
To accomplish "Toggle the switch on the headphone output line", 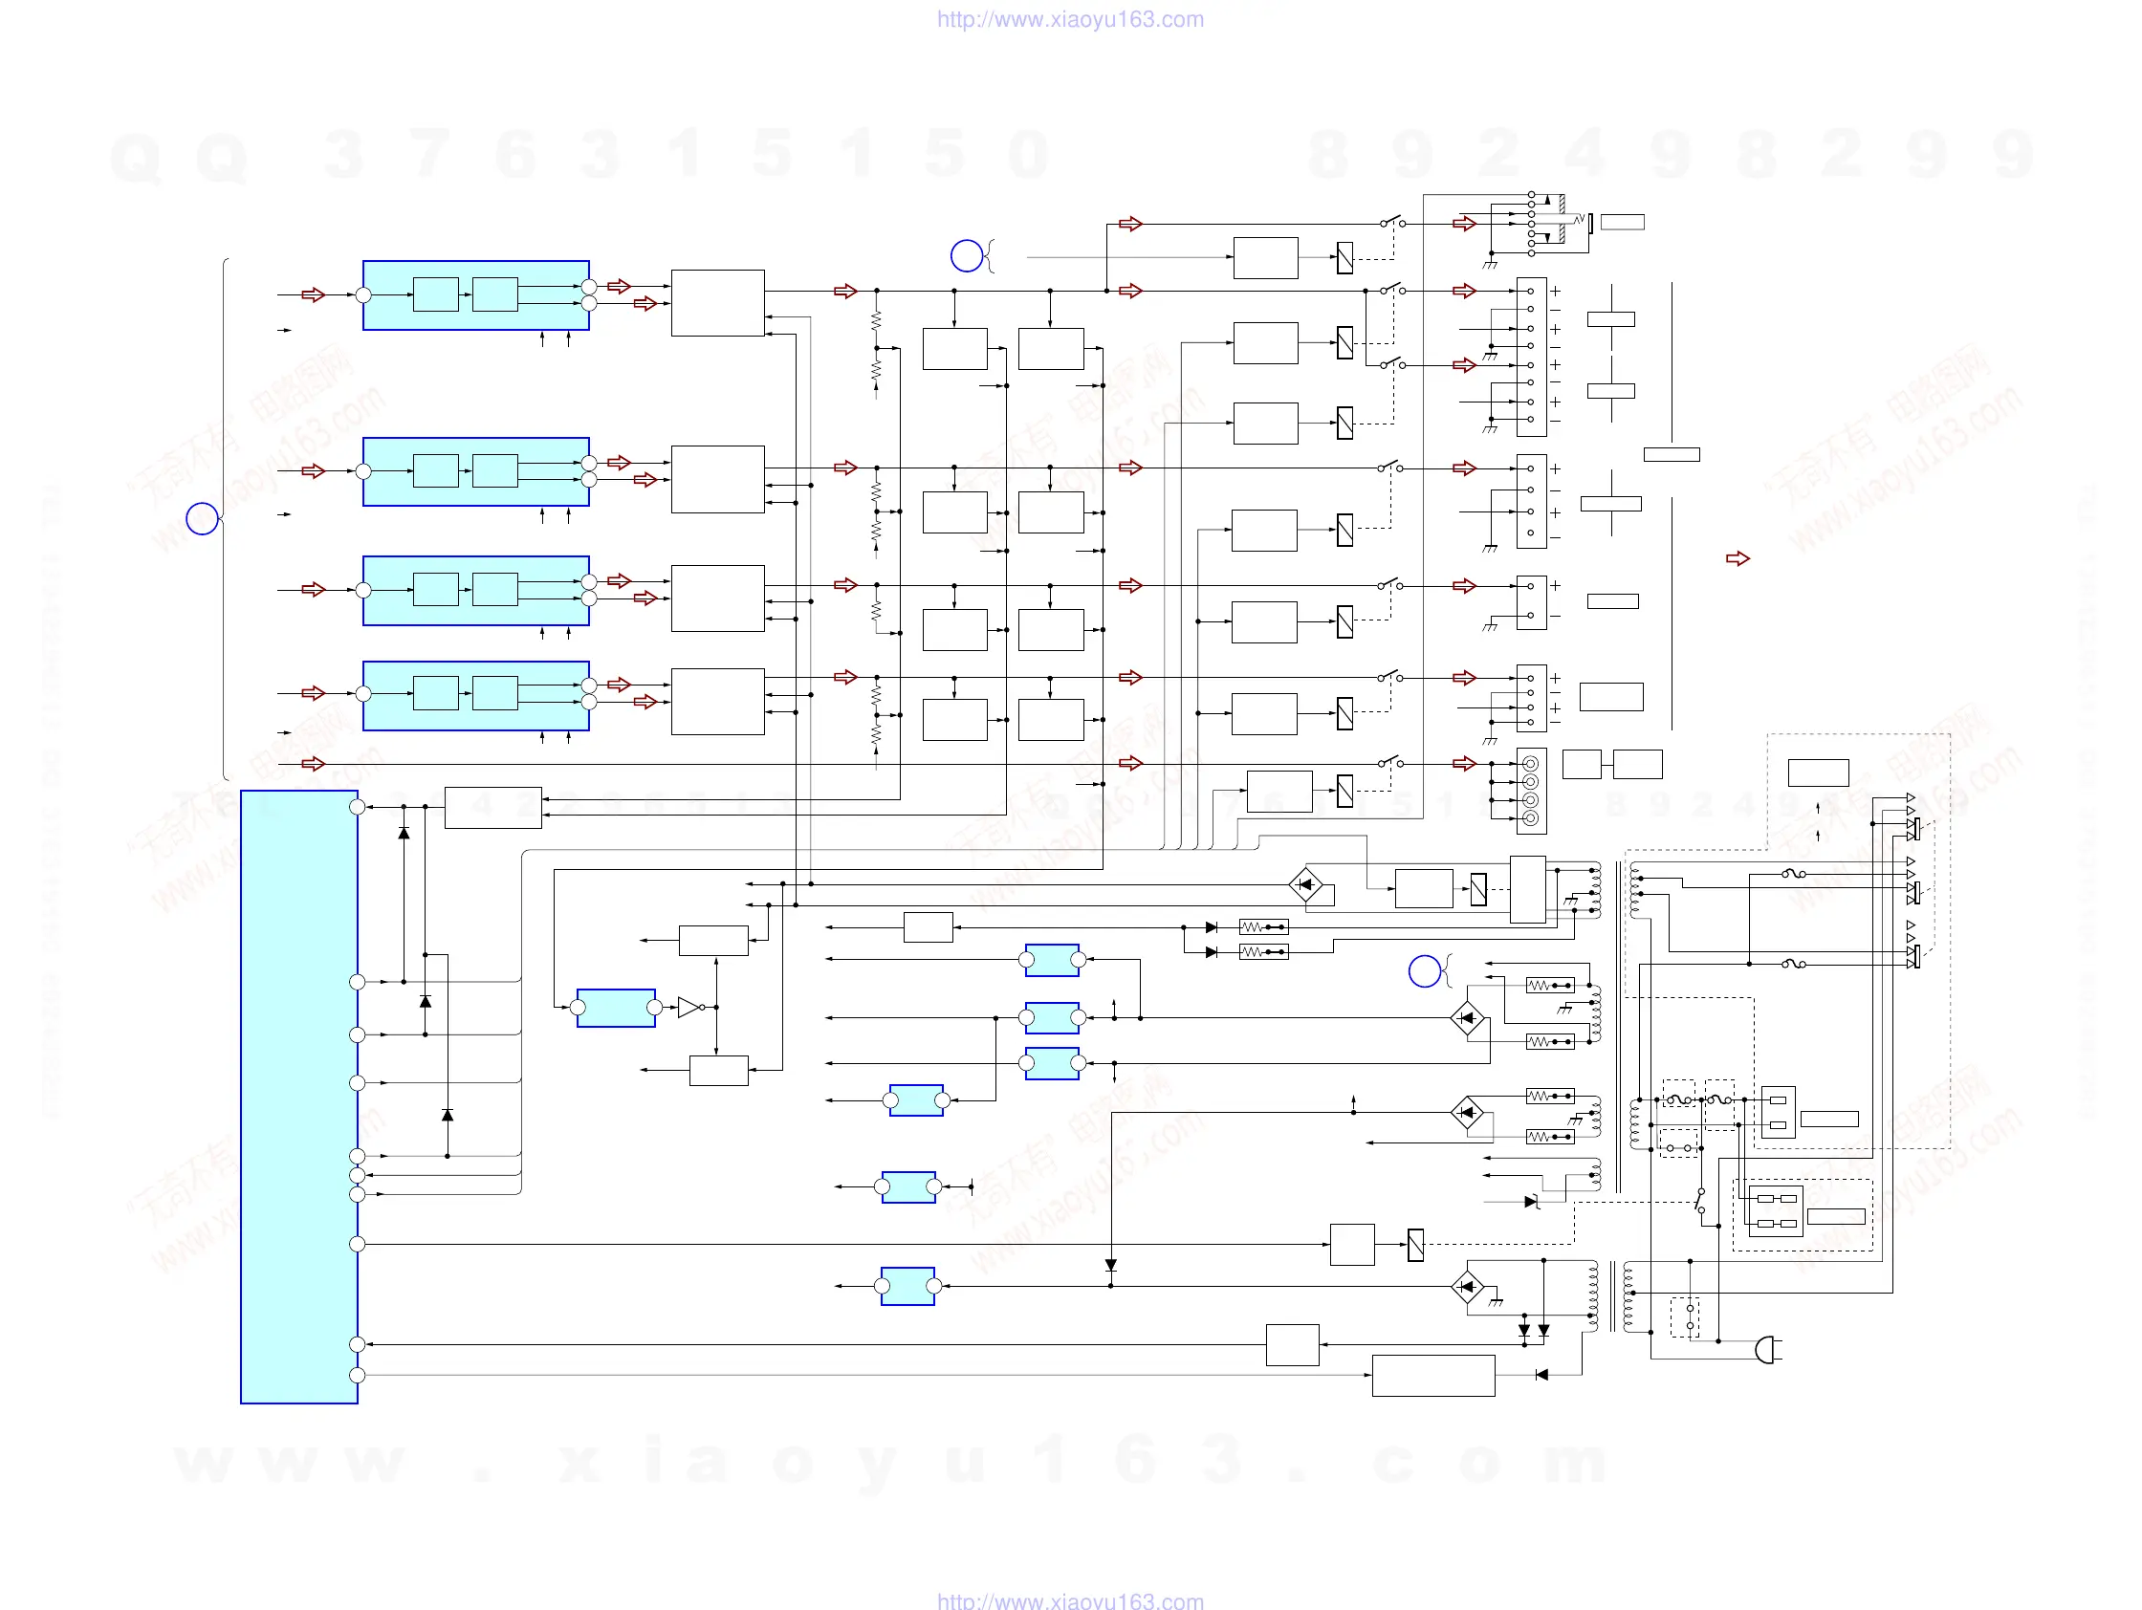I will [1392, 222].
